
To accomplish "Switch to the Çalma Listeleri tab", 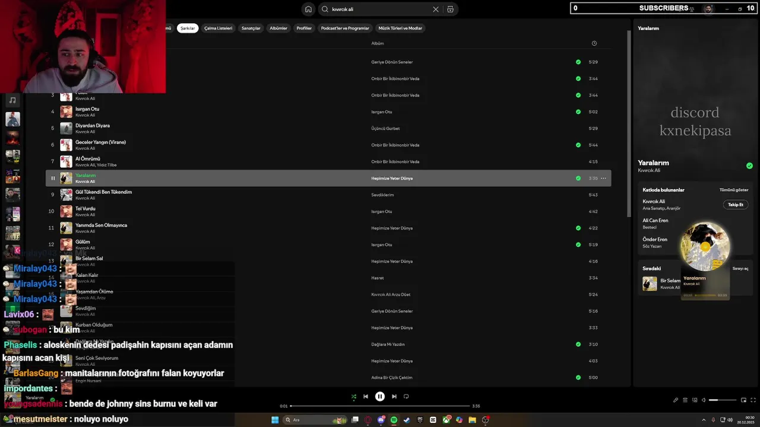I will (x=218, y=28).
